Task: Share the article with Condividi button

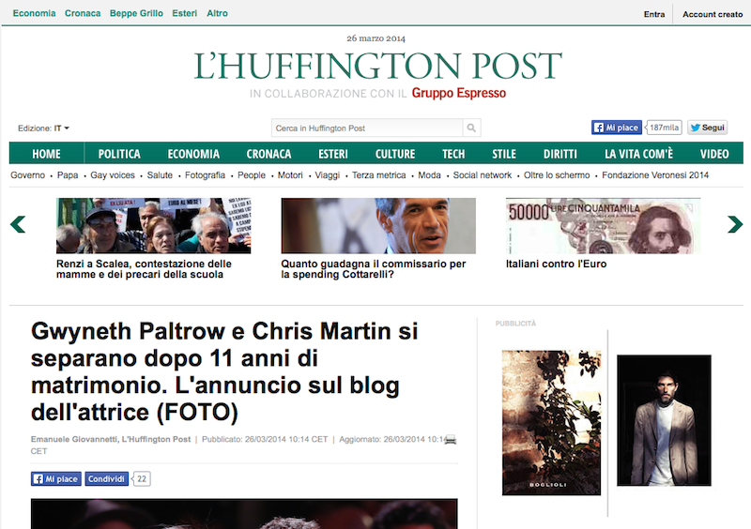Action: click(106, 478)
